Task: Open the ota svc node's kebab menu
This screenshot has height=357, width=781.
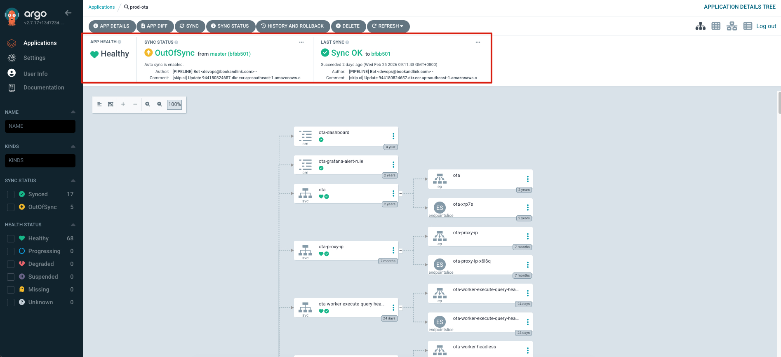Action: tap(393, 193)
